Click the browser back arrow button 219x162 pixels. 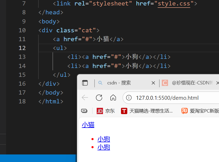(x=85, y=98)
